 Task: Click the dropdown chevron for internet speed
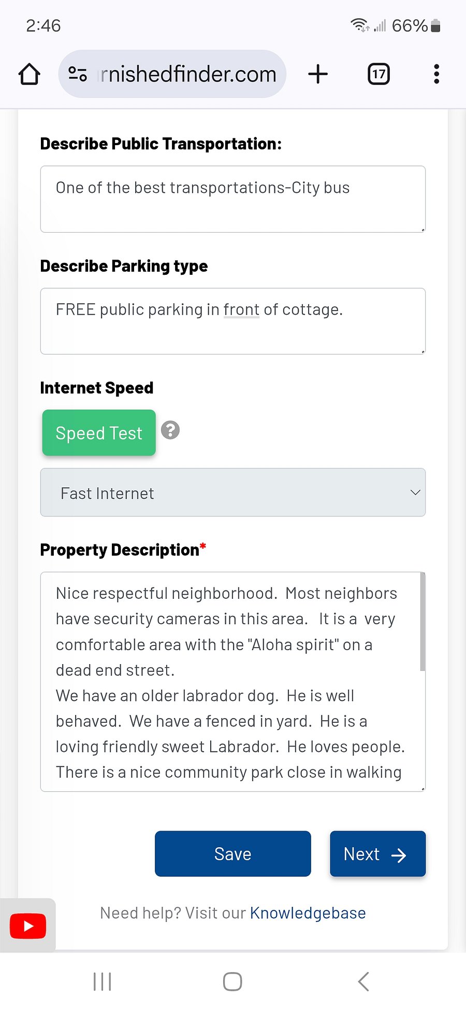pyautogui.click(x=415, y=493)
